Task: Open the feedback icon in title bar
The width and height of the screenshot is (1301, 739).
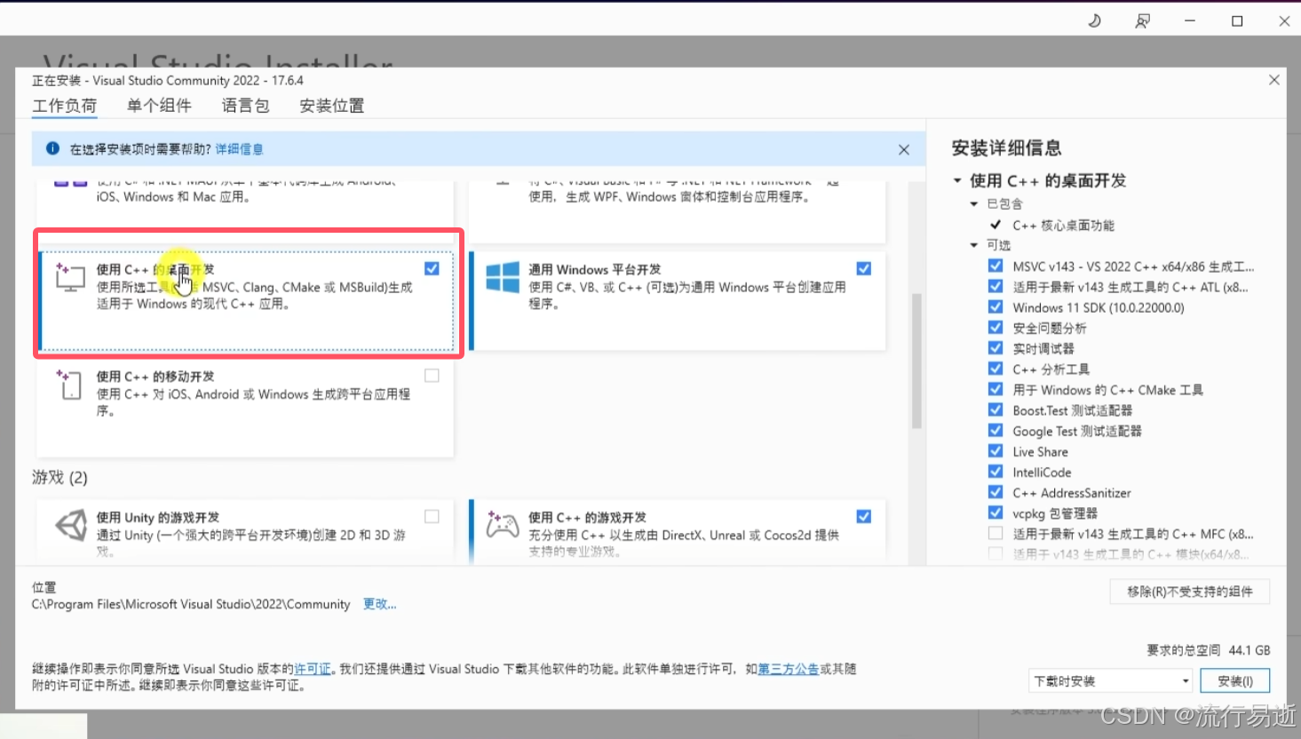Action: (1142, 20)
